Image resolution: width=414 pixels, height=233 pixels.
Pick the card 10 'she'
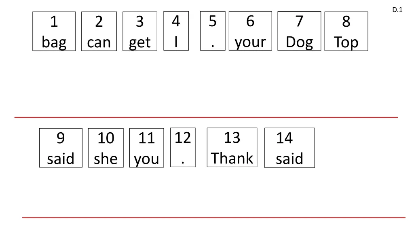(x=106, y=148)
